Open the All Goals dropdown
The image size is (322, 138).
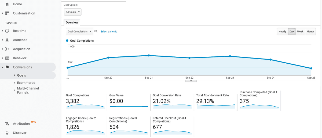click(73, 12)
